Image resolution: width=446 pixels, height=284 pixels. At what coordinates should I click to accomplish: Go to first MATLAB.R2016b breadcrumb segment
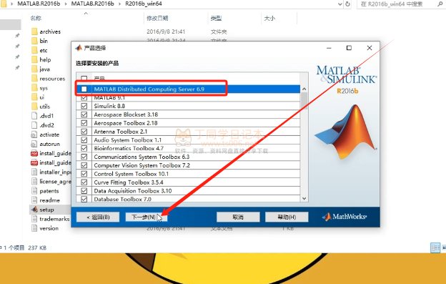point(39,4)
